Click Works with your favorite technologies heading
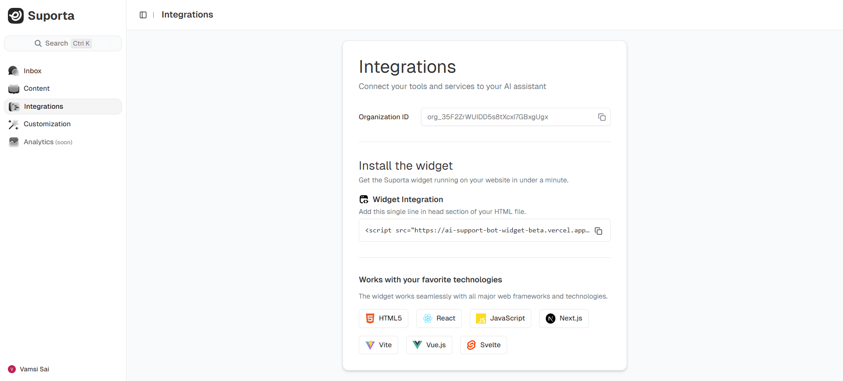The image size is (843, 381). (430, 280)
